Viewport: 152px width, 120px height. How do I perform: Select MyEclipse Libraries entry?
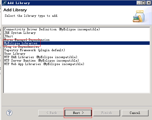77,43
